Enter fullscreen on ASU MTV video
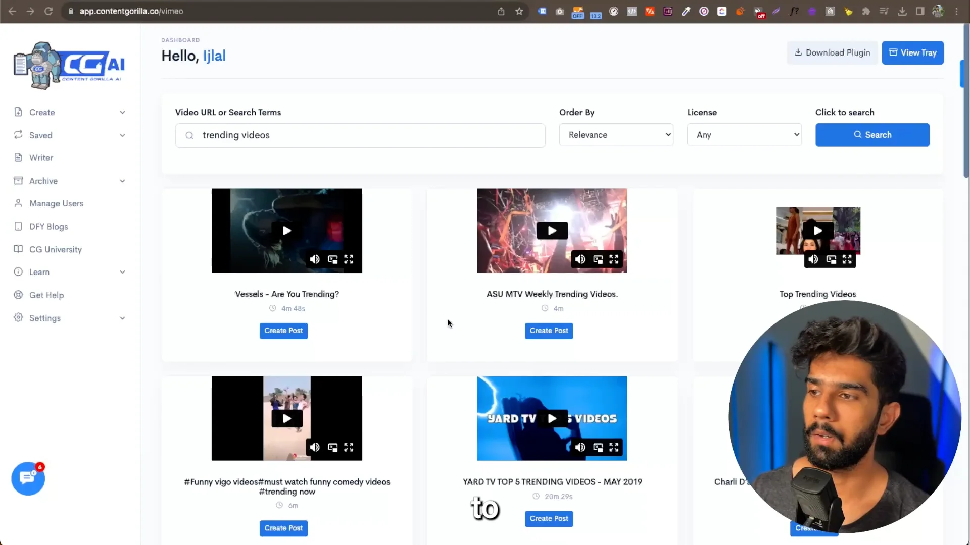The width and height of the screenshot is (970, 545). tap(614, 259)
